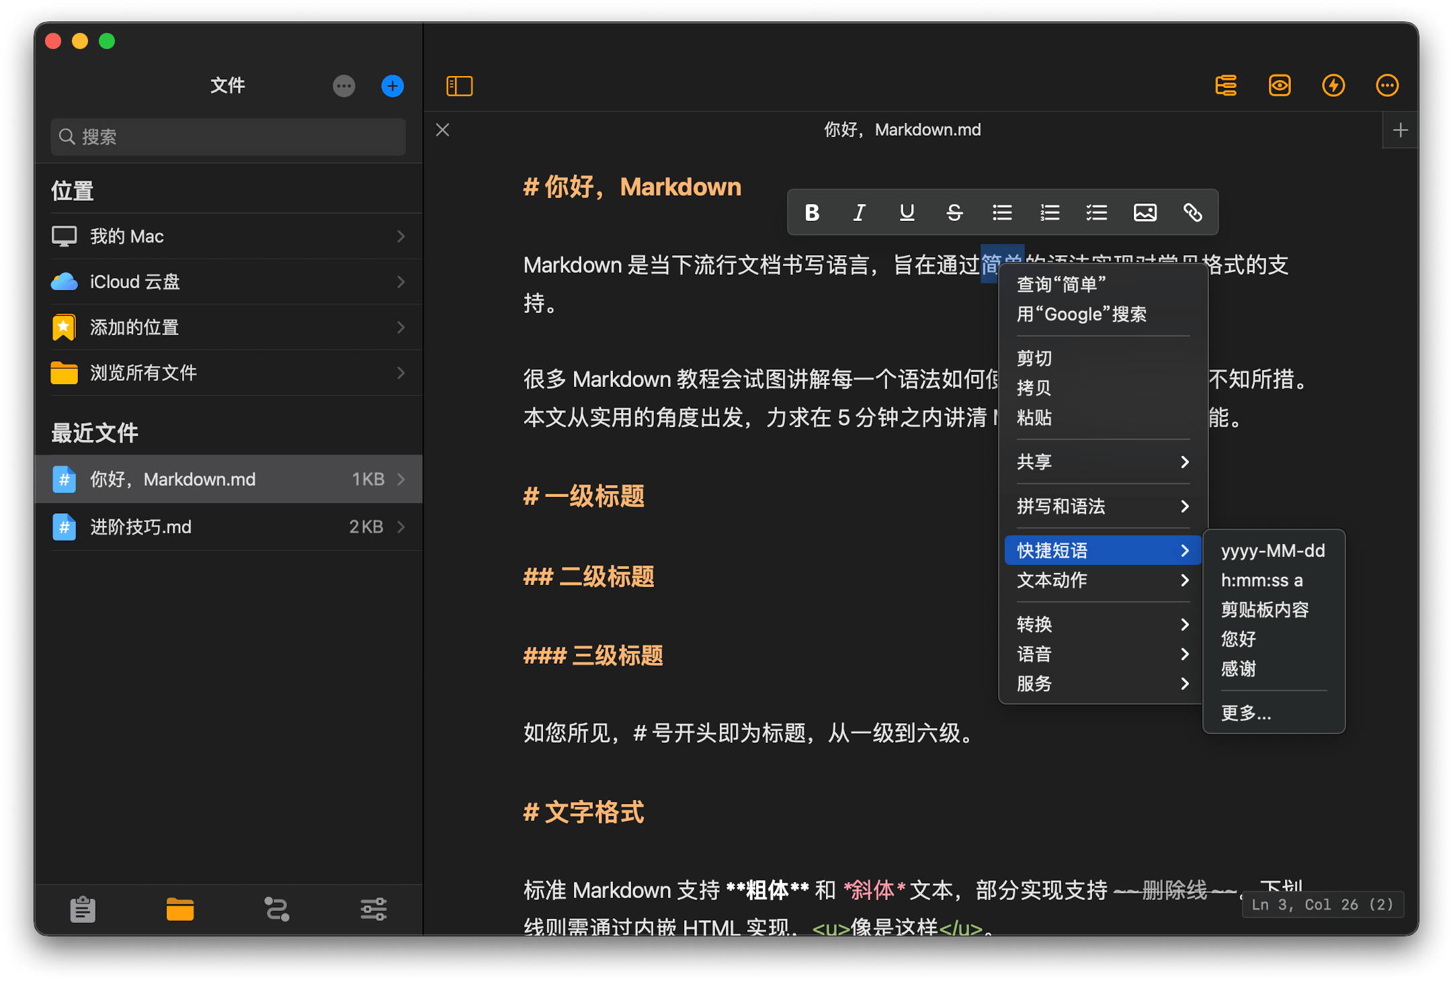Screen dimensions: 1453x982
Task: Click the 你好，Markdown.md tab title
Action: pos(903,130)
